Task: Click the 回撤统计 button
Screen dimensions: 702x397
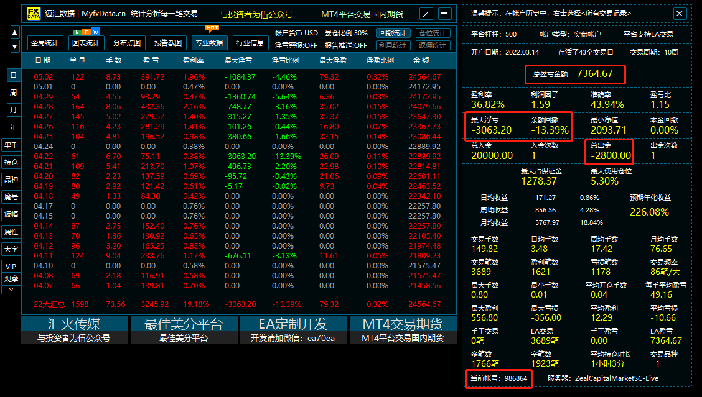Action: pyautogui.click(x=393, y=33)
